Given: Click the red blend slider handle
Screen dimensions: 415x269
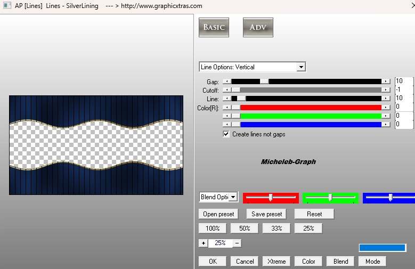Looking at the screenshot, I should pos(271,198).
